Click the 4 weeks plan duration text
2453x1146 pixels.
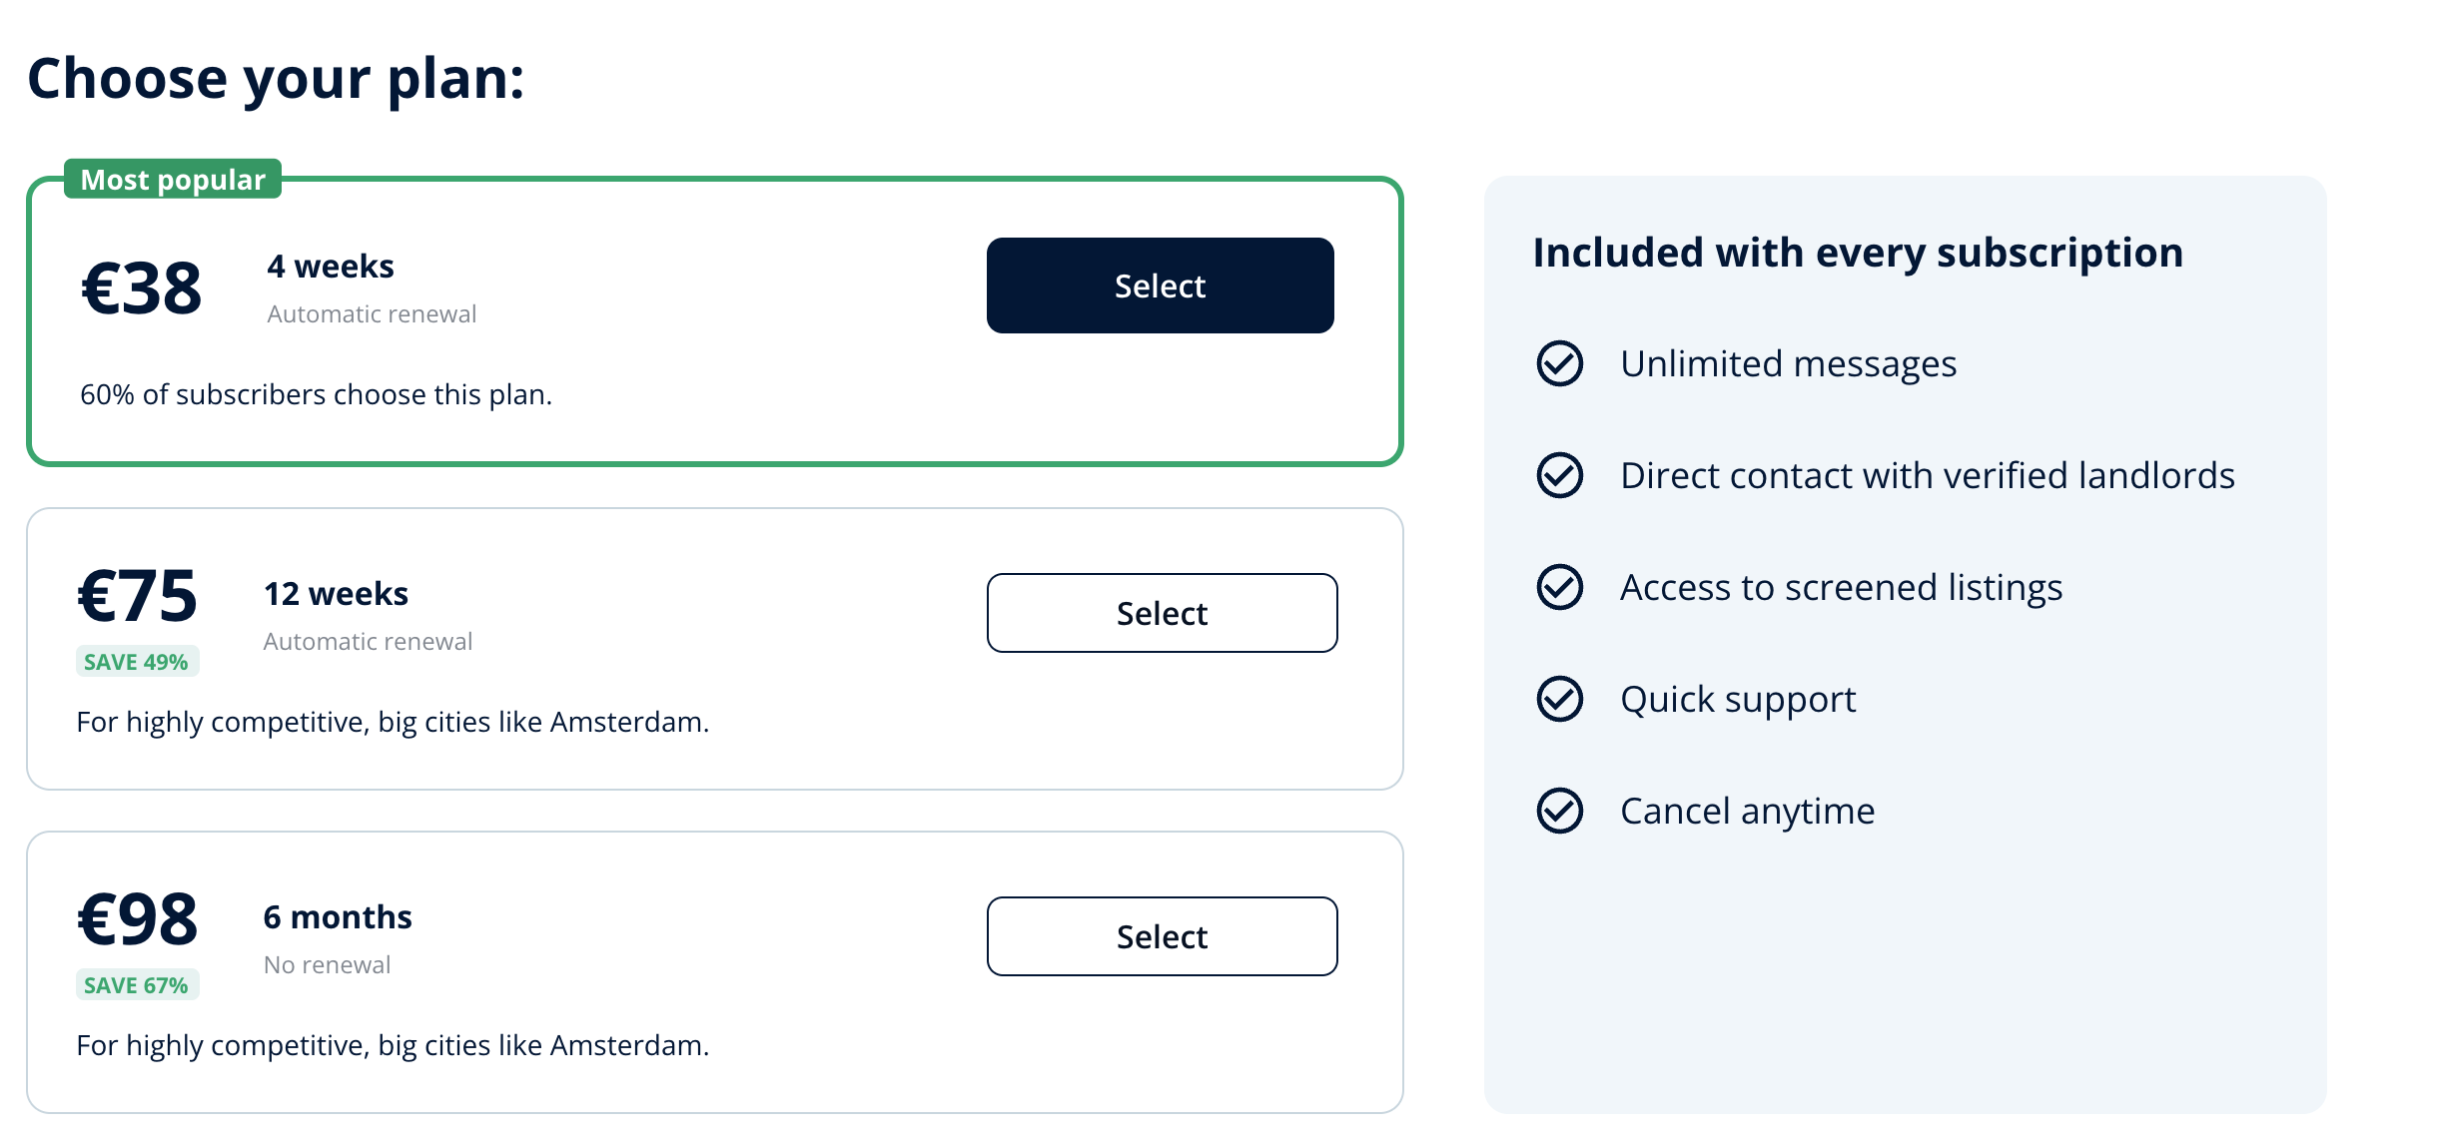[x=331, y=267]
